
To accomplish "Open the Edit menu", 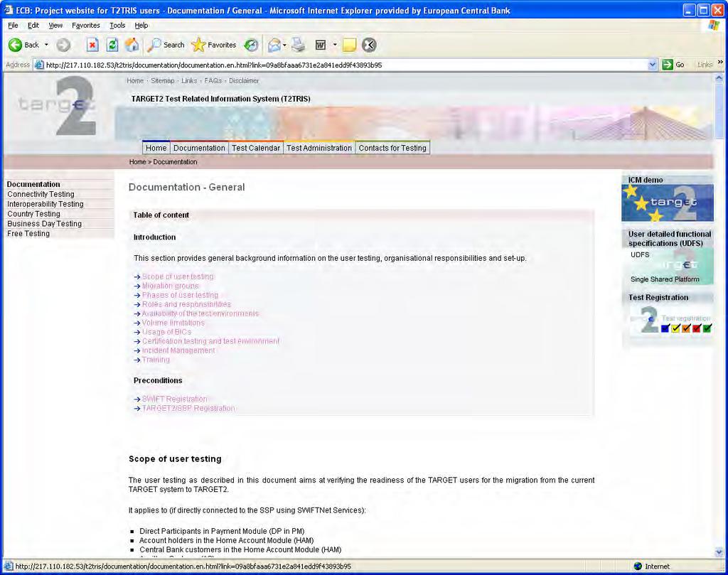I will pos(33,26).
